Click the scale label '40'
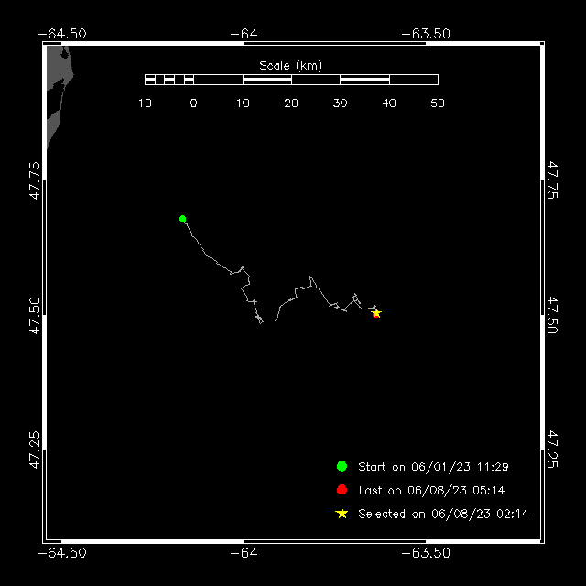Viewport: 586px width, 586px height. 389,103
